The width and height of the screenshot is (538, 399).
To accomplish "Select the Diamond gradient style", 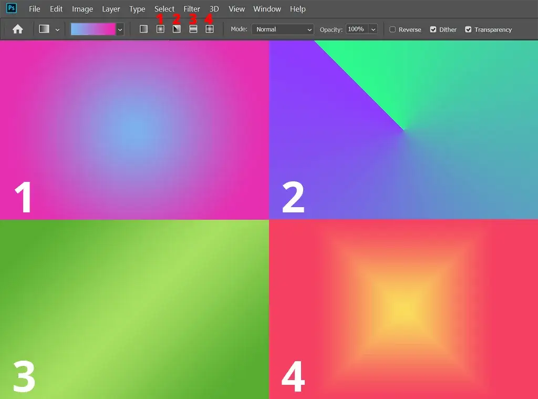I will pos(209,29).
